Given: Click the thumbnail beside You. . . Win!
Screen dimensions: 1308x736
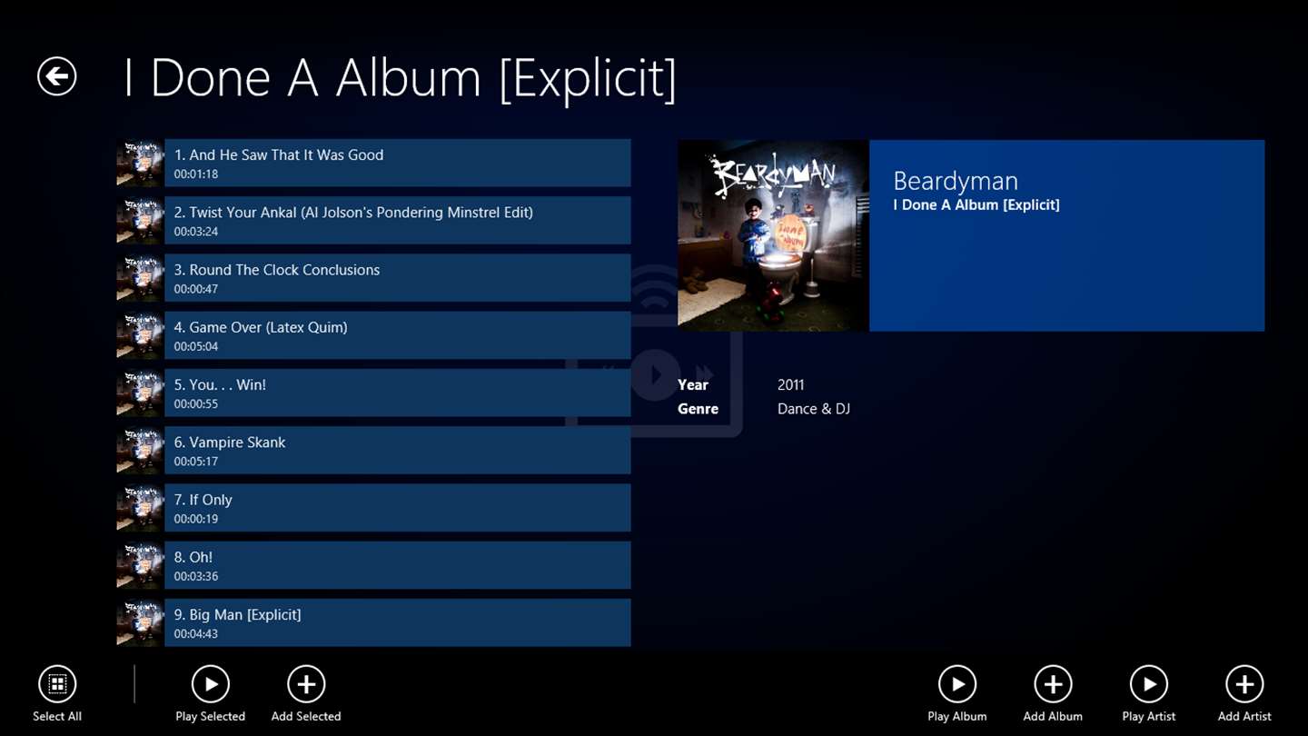Looking at the screenshot, I should click(140, 393).
